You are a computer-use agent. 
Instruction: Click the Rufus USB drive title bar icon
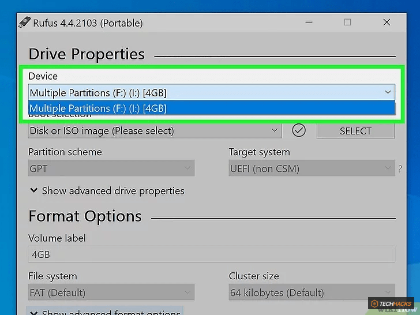click(x=24, y=22)
